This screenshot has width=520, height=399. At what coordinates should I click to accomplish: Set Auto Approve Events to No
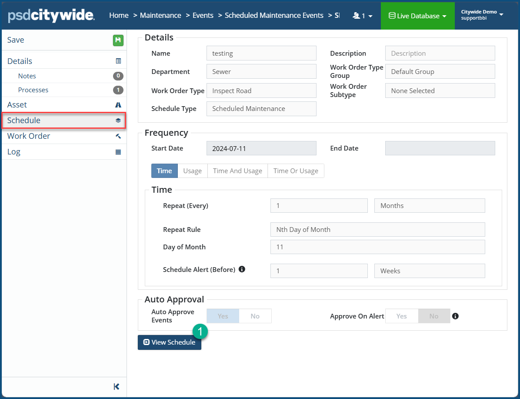click(x=255, y=316)
